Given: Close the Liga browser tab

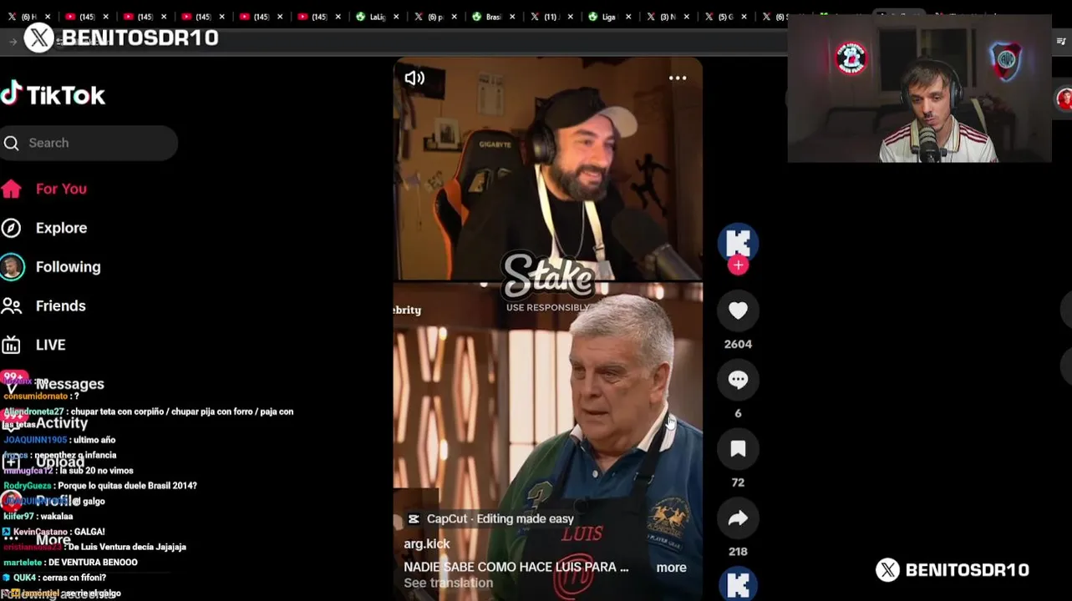Looking at the screenshot, I should point(628,17).
